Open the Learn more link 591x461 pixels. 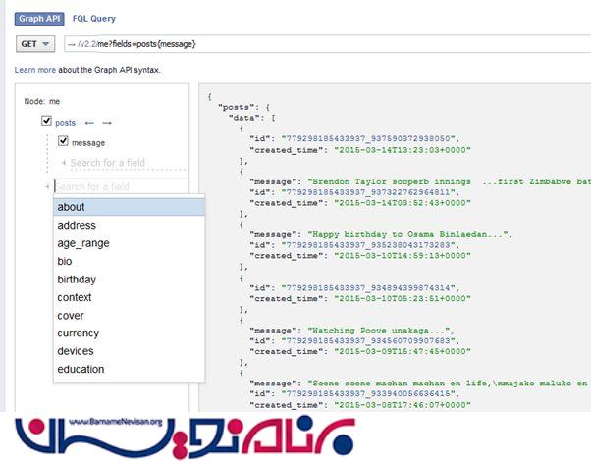click(x=34, y=71)
